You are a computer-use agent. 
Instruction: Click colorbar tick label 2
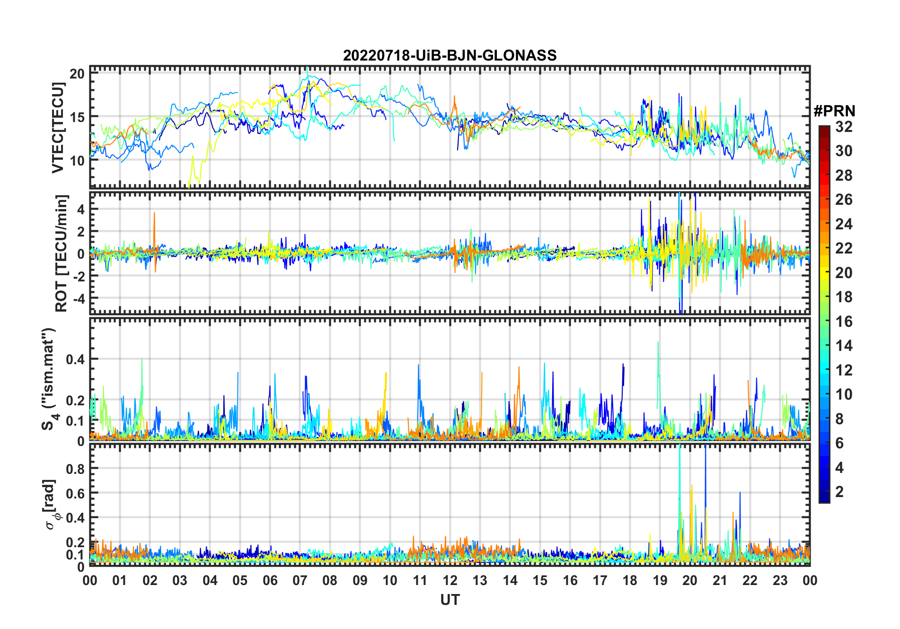click(x=839, y=492)
